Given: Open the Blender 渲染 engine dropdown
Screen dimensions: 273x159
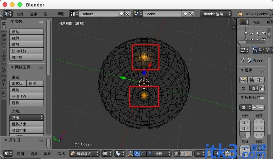Looking at the screenshot, I should point(216,14).
